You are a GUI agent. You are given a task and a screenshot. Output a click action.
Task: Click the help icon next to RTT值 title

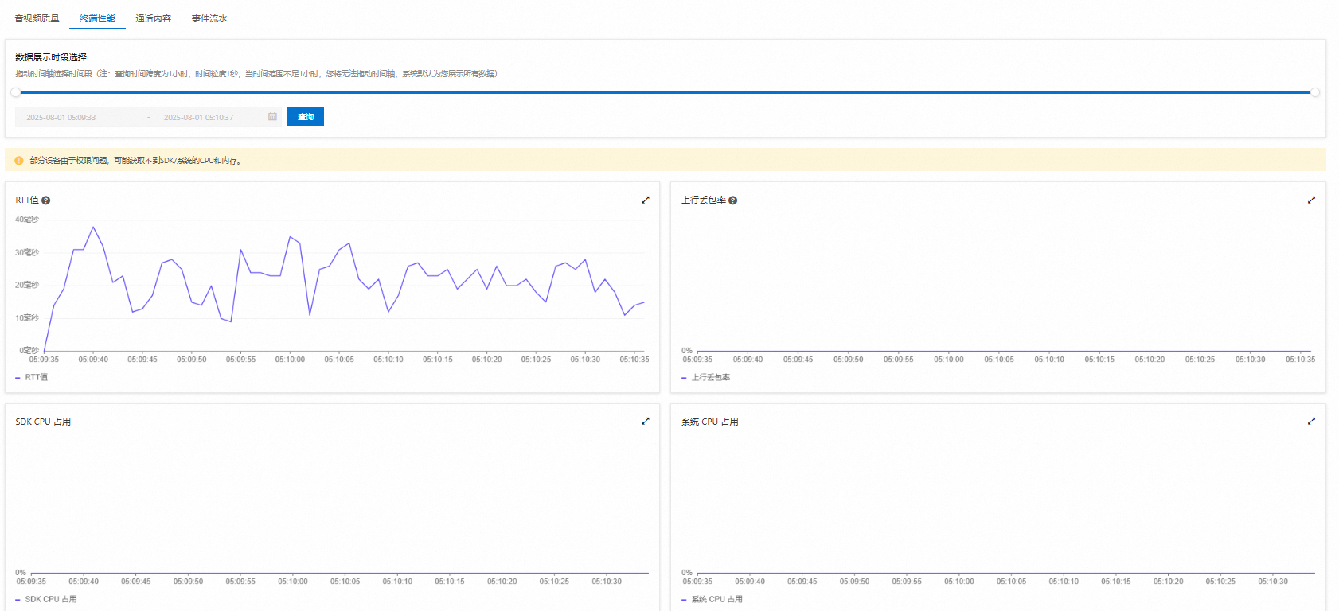pos(46,200)
